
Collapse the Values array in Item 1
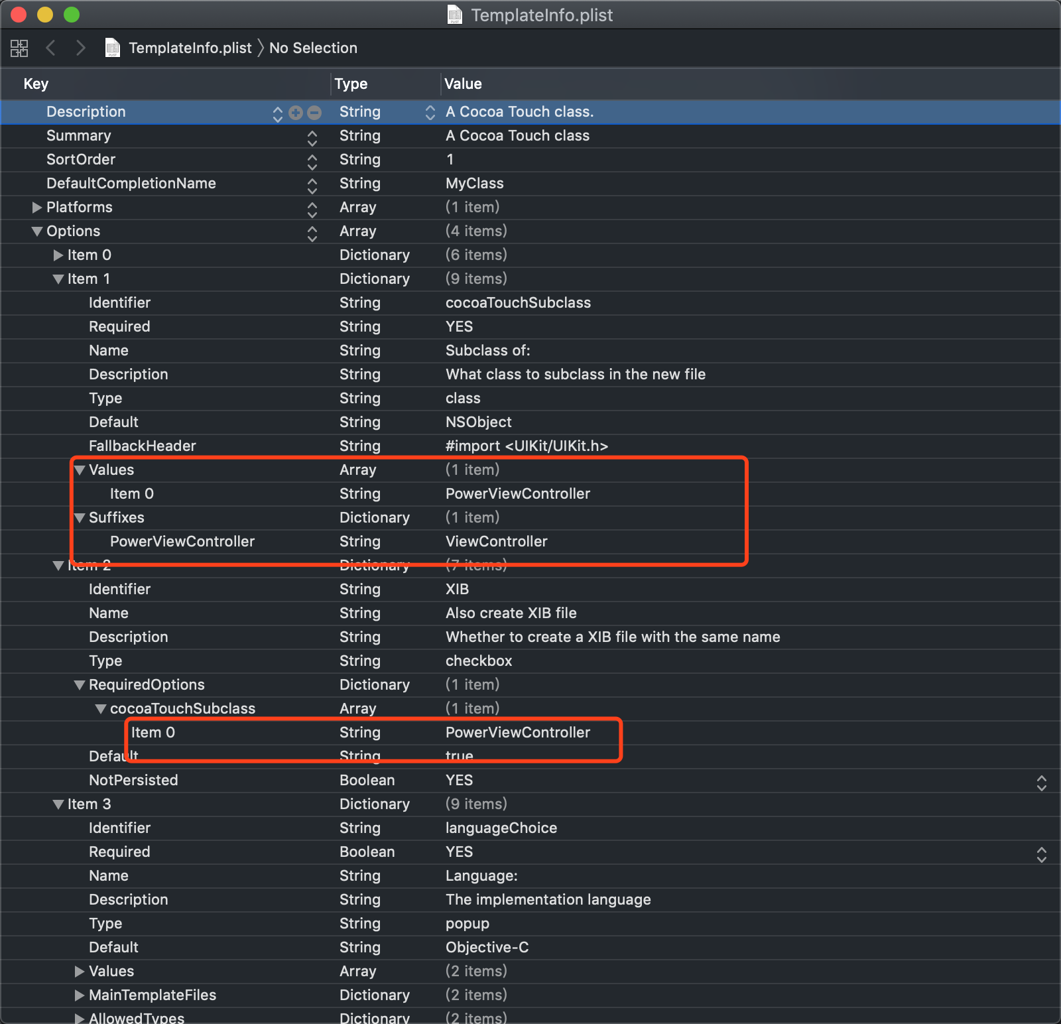(x=80, y=470)
